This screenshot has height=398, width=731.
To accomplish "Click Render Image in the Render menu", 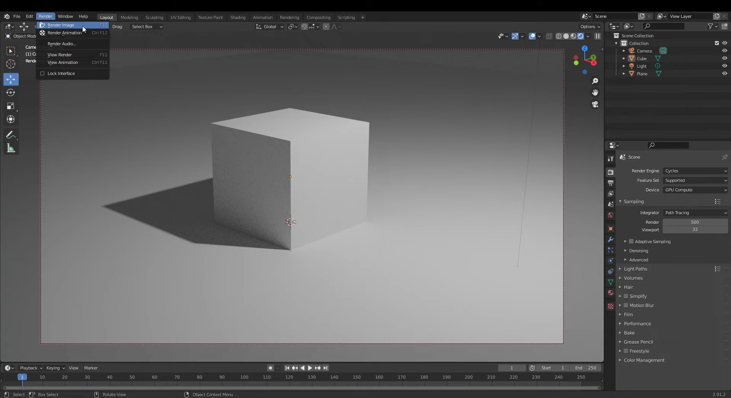I will (x=73, y=25).
